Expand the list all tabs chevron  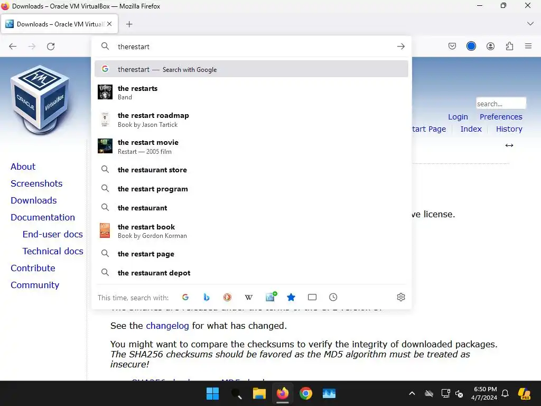pos(530,24)
